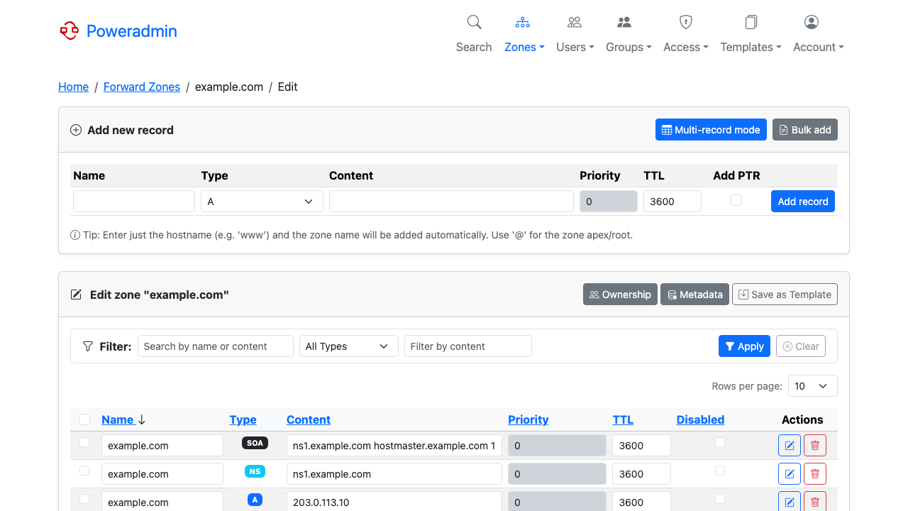The height and width of the screenshot is (511, 908).
Task: Focus the new record Content field
Action: 451,201
